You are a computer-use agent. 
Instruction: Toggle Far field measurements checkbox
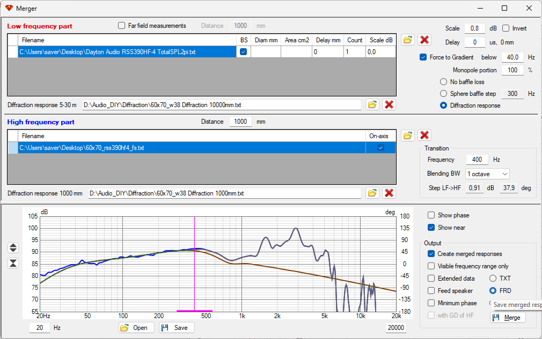pos(121,26)
